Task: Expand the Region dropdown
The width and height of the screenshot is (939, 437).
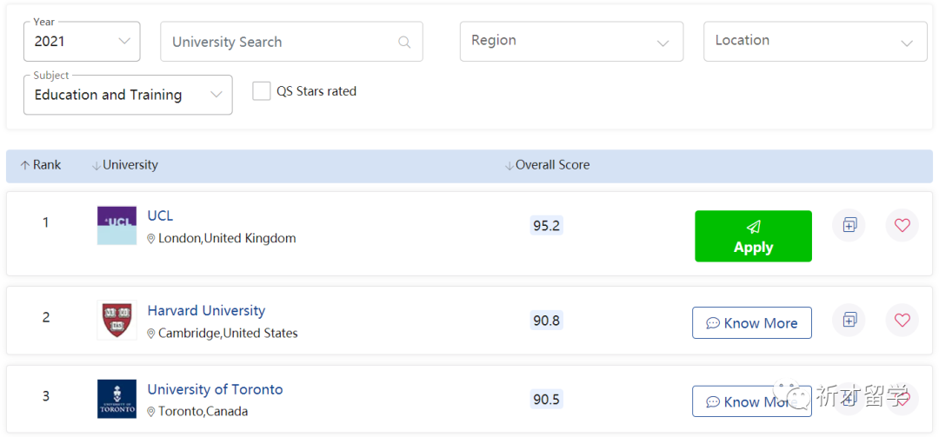Action: click(571, 42)
